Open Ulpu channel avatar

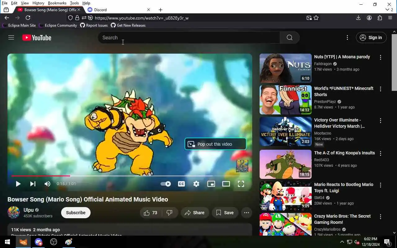[x=14, y=213]
